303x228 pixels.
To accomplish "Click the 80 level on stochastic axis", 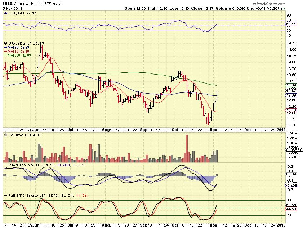I will pyautogui.click(x=289, y=200).
